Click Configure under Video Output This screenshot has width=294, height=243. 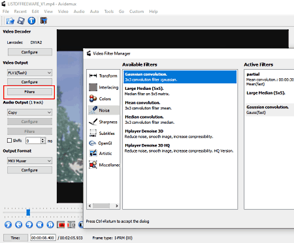(29, 82)
